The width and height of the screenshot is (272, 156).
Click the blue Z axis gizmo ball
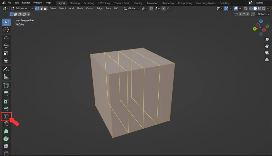click(261, 21)
